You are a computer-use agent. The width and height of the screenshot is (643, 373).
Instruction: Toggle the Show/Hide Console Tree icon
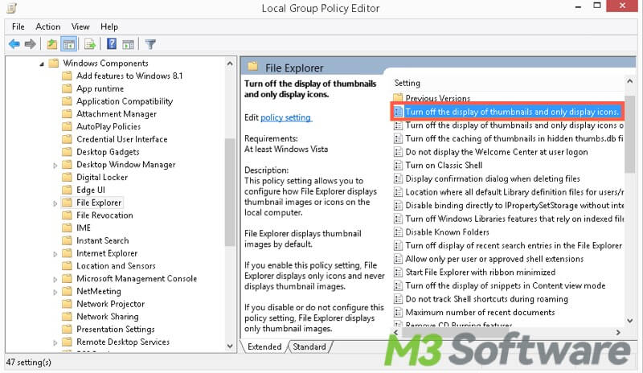coord(69,43)
